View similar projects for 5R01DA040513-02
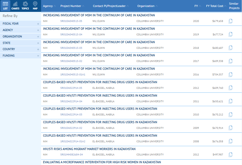This screenshot has height=165, width=242. (x=230, y=61)
